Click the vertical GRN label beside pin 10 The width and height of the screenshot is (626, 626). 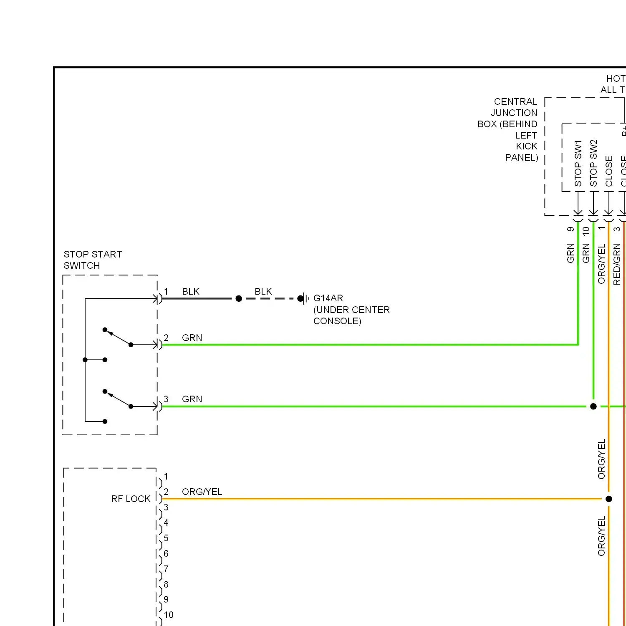[586, 253]
